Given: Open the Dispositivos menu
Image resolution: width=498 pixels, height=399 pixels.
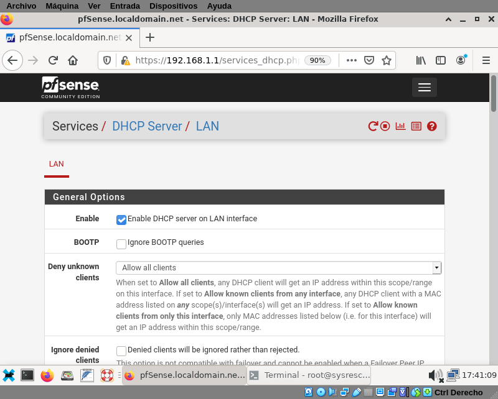Looking at the screenshot, I should [x=174, y=6].
